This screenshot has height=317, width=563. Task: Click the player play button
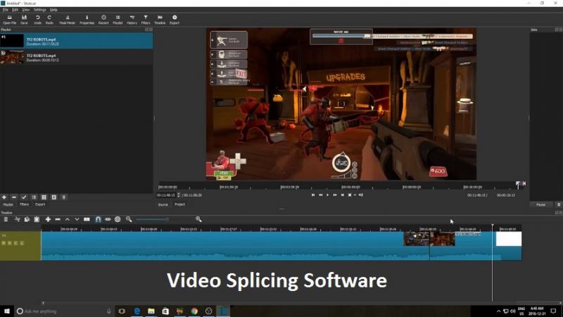point(327,195)
